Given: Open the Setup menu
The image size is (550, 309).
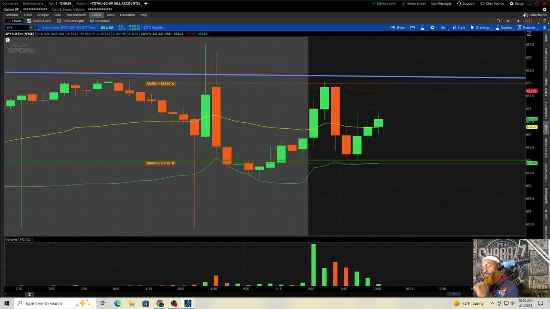Looking at the screenshot, I should tap(516, 3).
